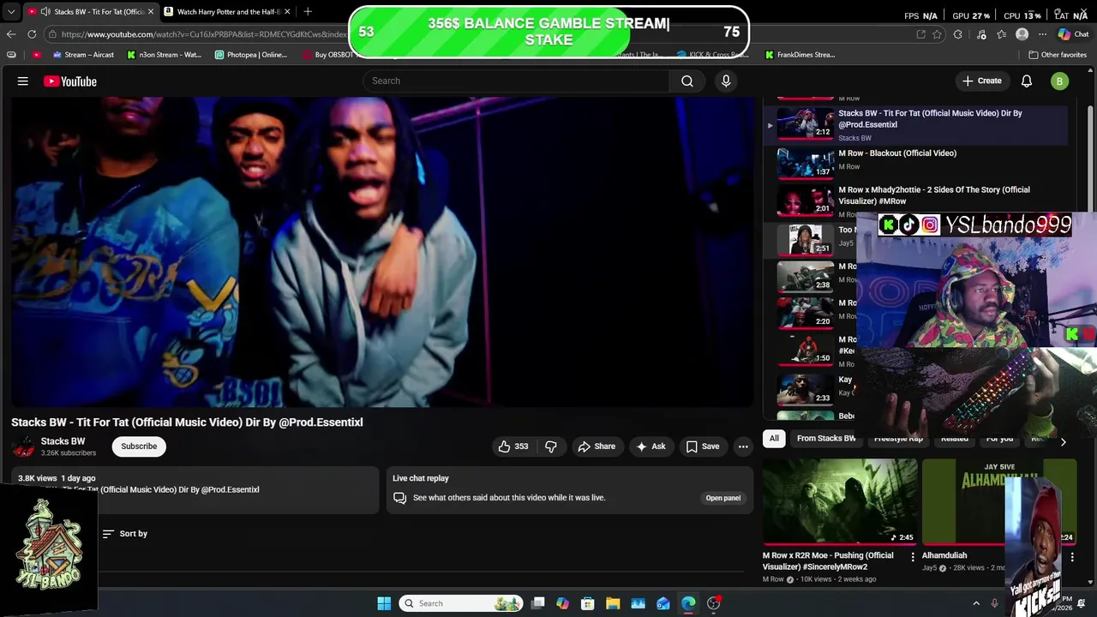Click the Stacks BW channel avatar
The image size is (1097, 617).
tap(24, 446)
